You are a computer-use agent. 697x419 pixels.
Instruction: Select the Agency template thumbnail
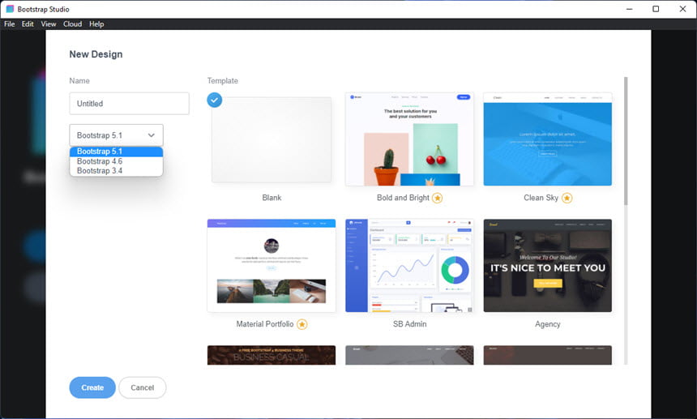click(548, 265)
